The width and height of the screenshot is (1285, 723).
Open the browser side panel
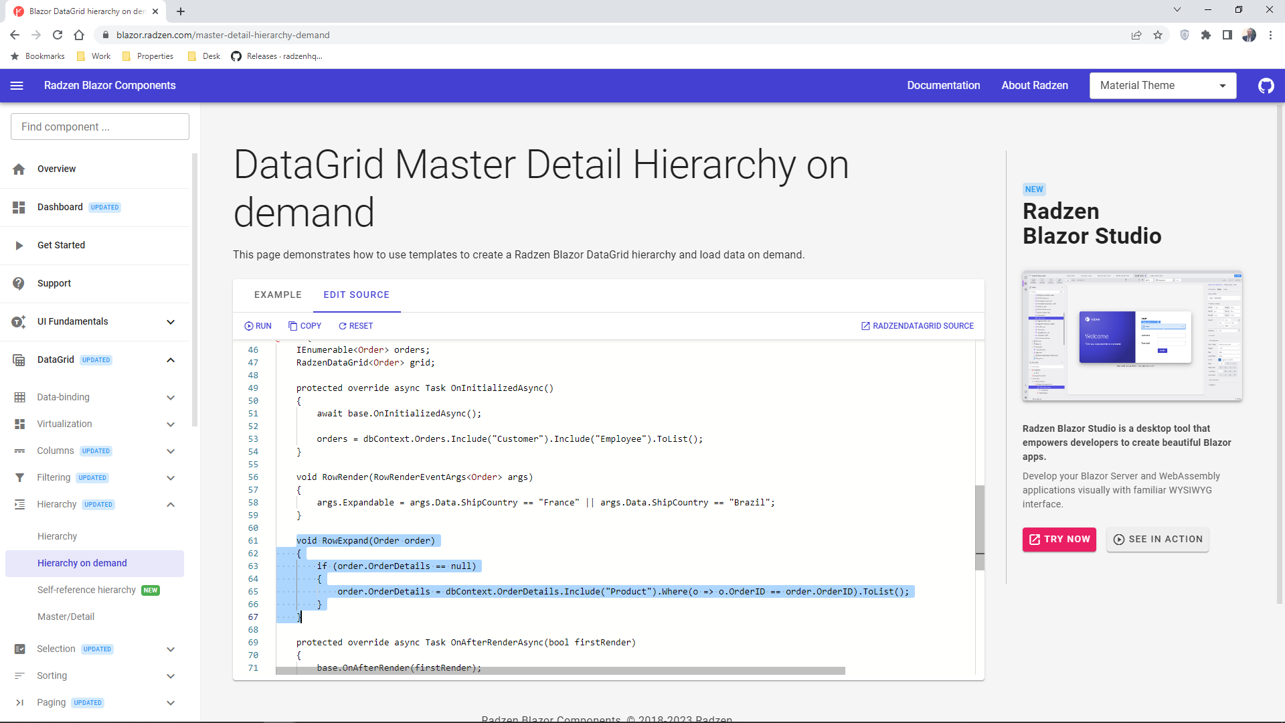point(1227,35)
